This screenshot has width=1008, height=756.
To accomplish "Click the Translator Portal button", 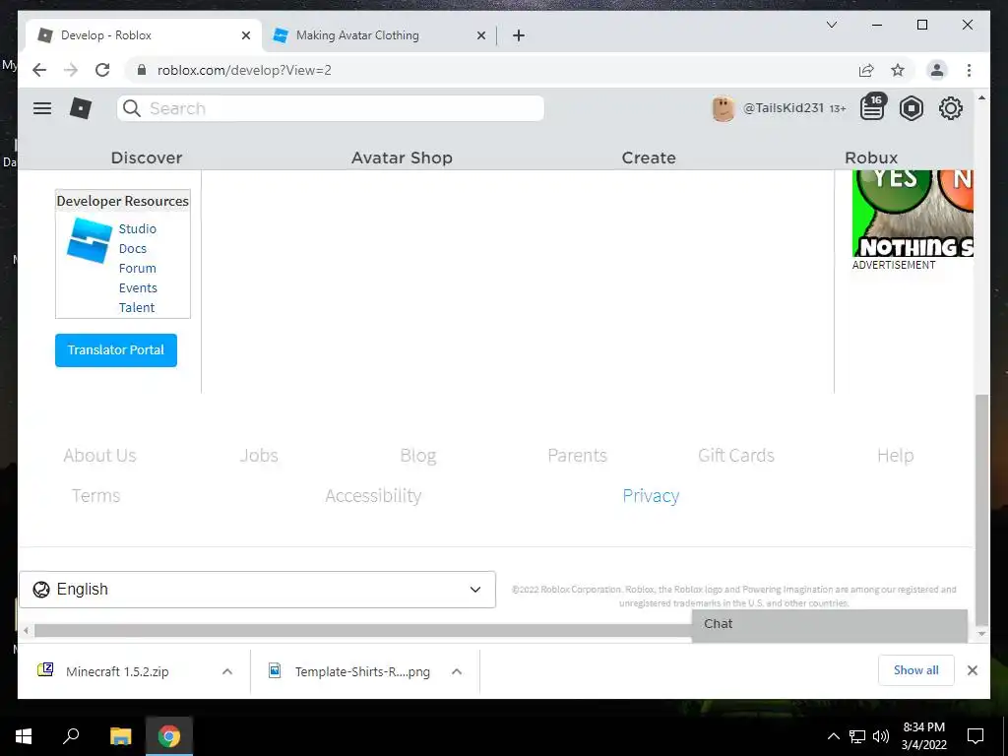I will click(x=116, y=350).
